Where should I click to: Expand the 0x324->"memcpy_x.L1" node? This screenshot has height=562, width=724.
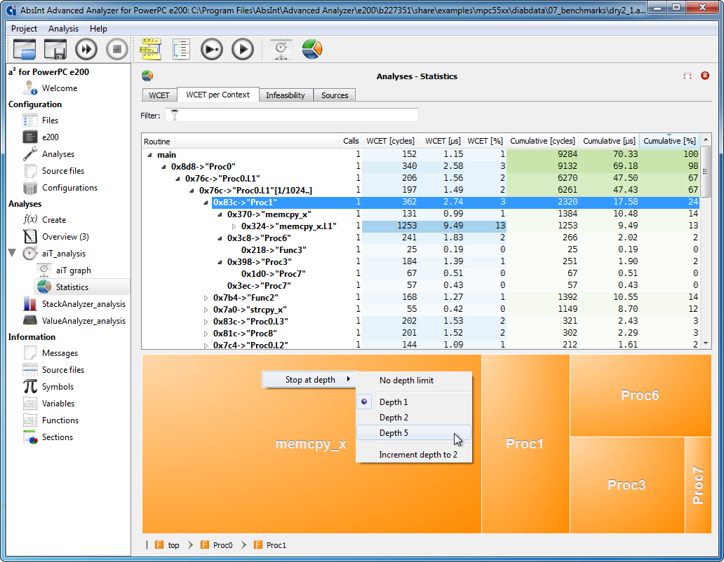click(x=234, y=226)
